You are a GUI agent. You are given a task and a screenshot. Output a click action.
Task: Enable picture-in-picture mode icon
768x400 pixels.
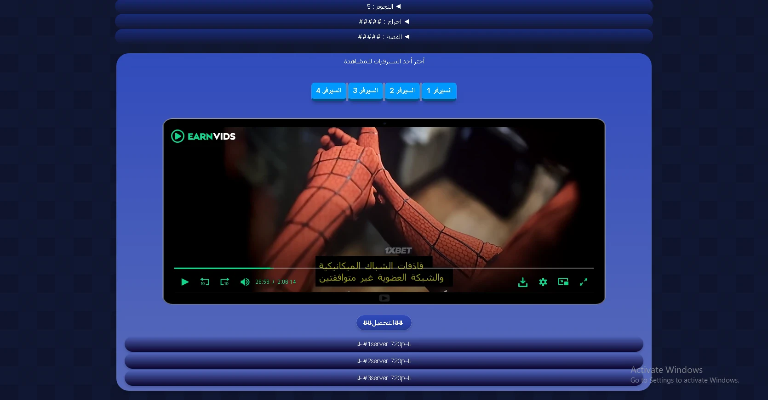pyautogui.click(x=563, y=282)
